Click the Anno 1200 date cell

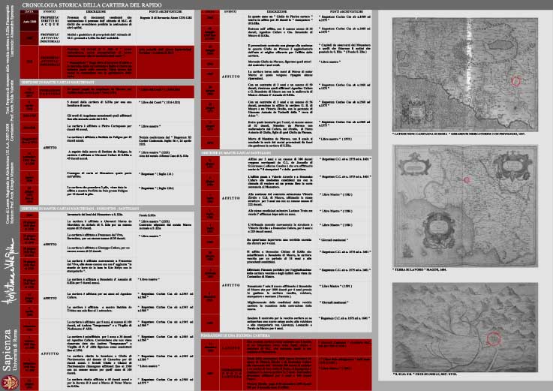pyautogui.click(x=28, y=23)
